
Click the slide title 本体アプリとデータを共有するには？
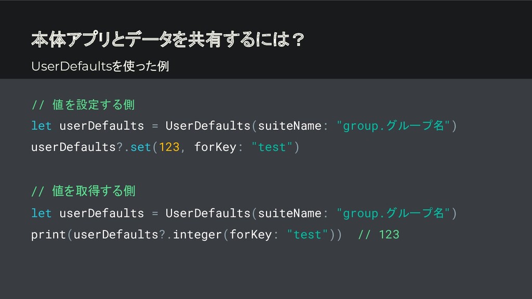(x=168, y=39)
